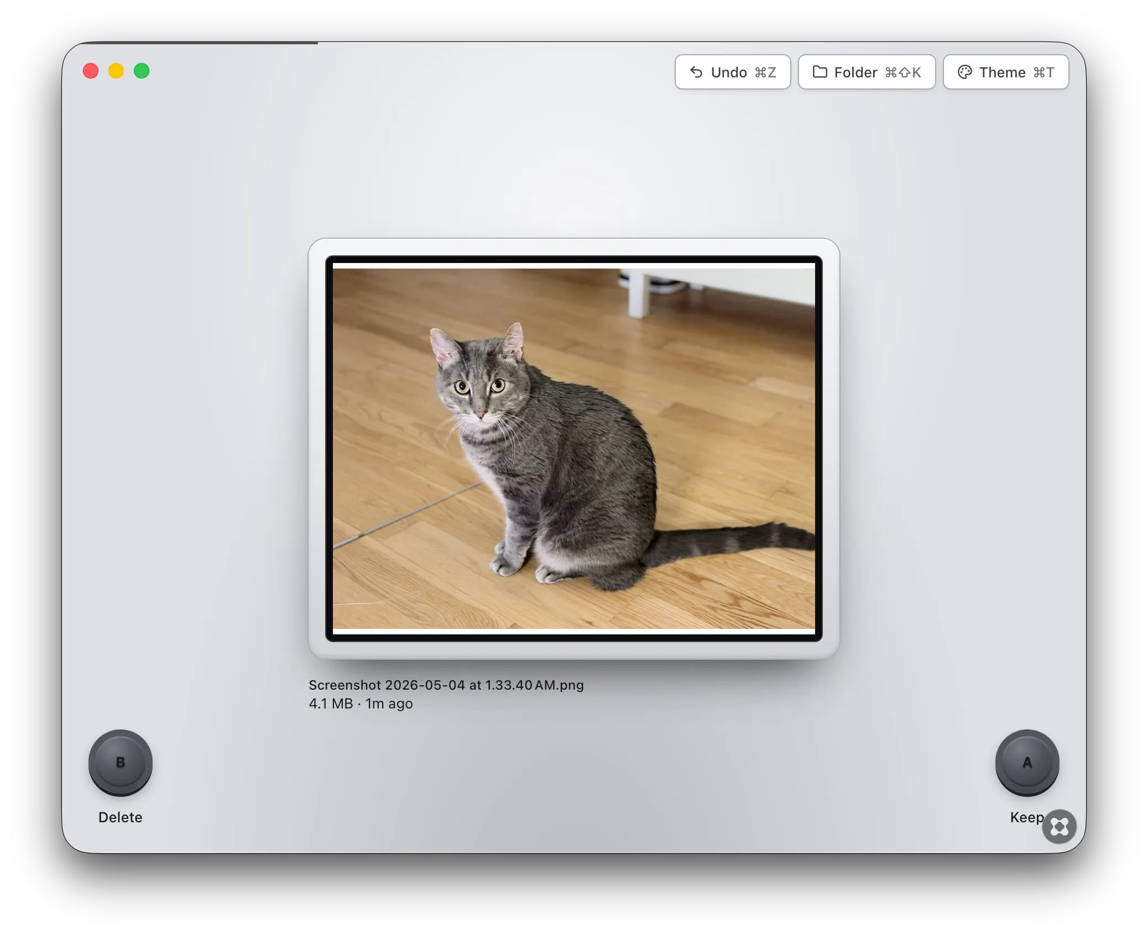Screen dimensions: 1148x935
Task: Click the ⌘T shortcut hint on Theme
Action: tap(1044, 72)
